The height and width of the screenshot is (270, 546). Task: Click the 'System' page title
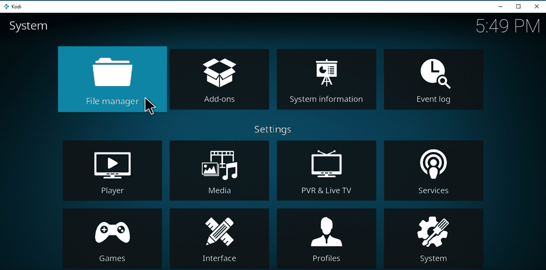coord(28,26)
